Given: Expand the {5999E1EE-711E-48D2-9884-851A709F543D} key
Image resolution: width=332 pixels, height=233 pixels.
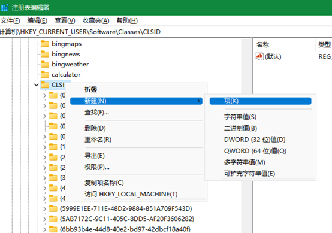Looking at the screenshot, I should coord(44,209).
